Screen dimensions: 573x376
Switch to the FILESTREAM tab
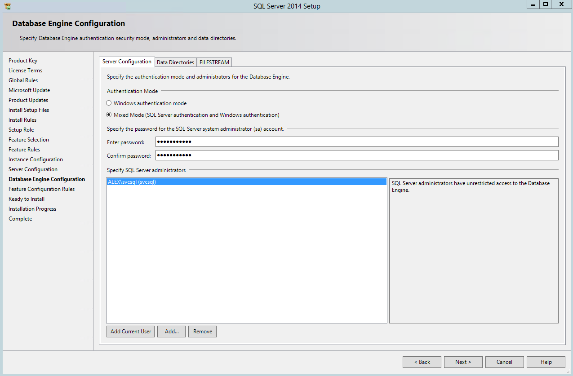[x=214, y=62]
